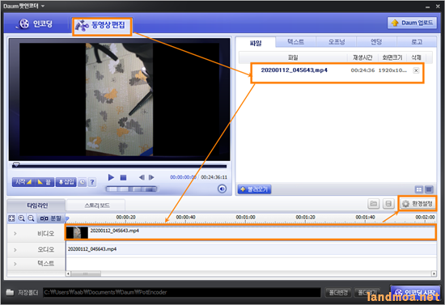This screenshot has height=305, width=445.
Task: Switch to the 스토리 보드 tab
Action: pos(96,205)
